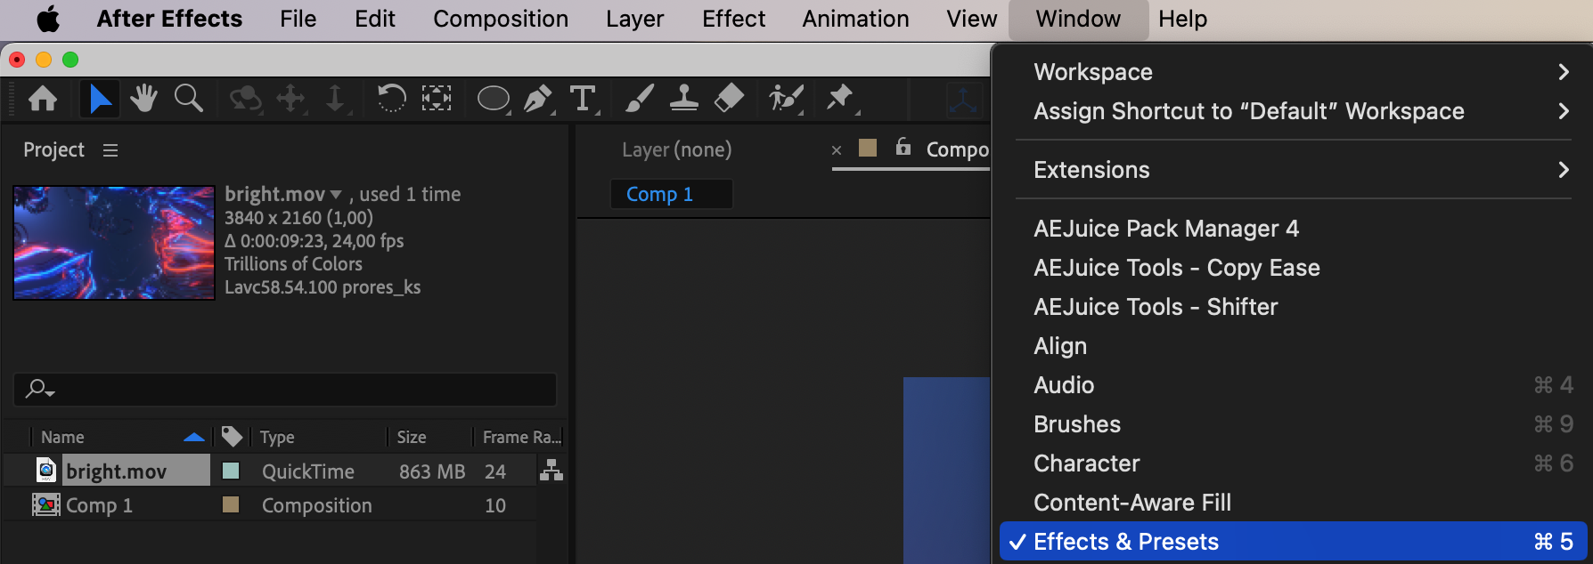The width and height of the screenshot is (1593, 564).
Task: Select the Ellipse shape tool
Action: click(x=493, y=98)
